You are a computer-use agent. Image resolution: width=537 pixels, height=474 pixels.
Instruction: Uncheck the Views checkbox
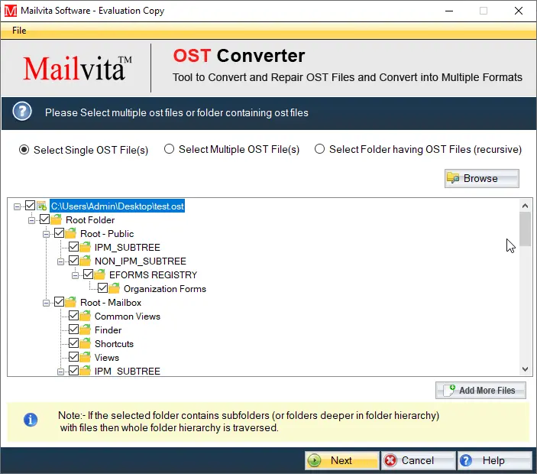point(73,357)
